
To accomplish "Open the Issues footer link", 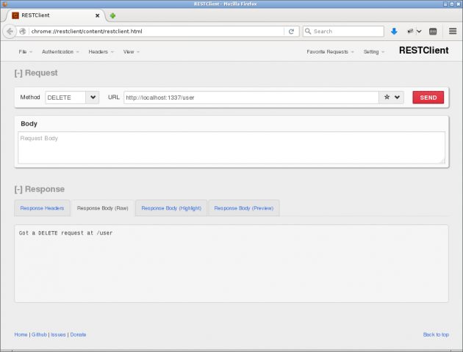I will (x=58, y=334).
